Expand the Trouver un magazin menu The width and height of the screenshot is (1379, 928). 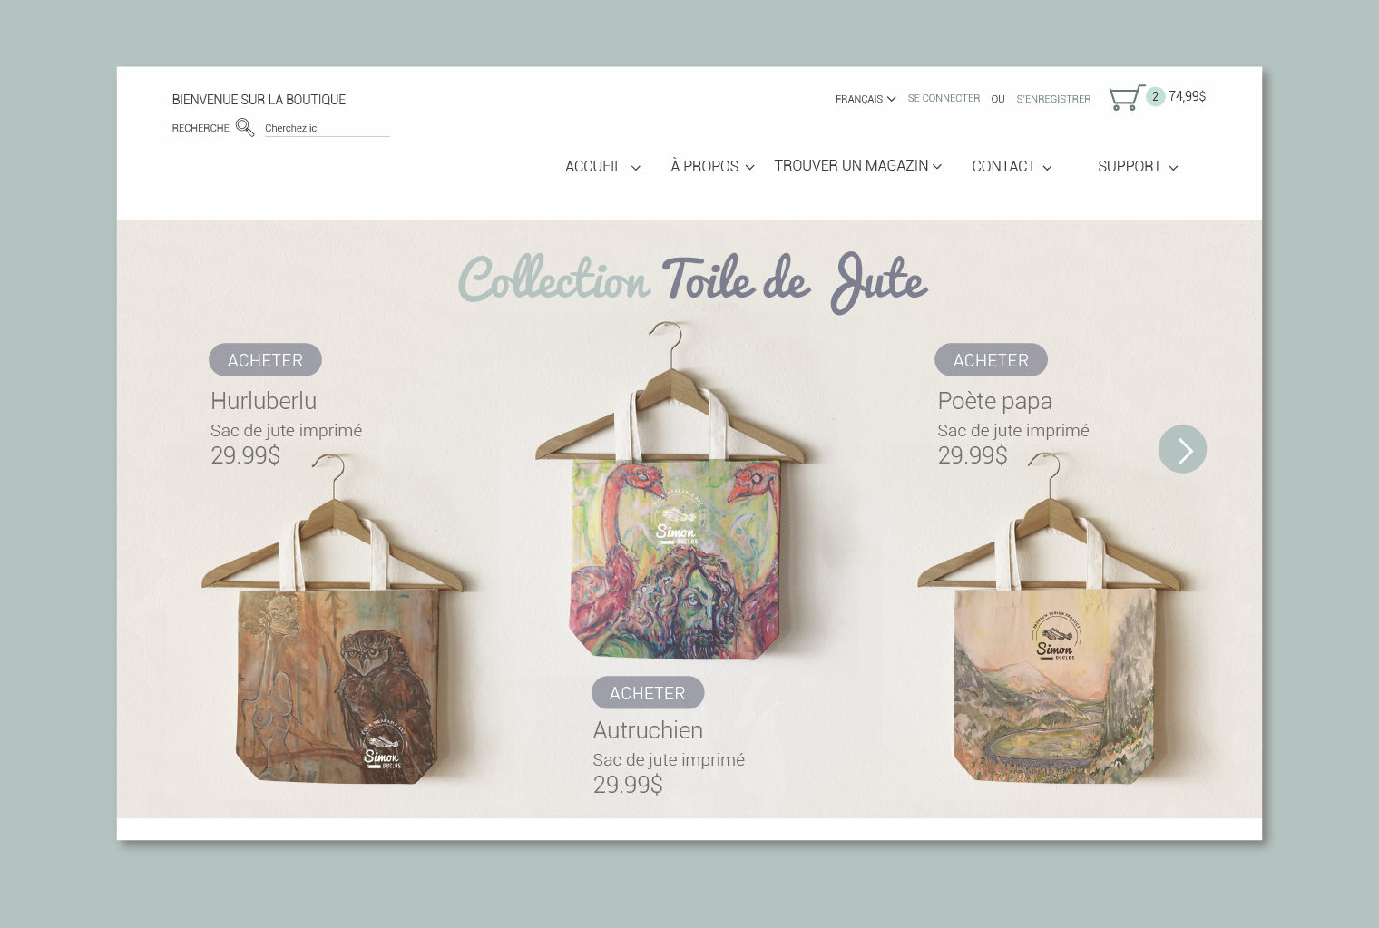[x=858, y=165]
